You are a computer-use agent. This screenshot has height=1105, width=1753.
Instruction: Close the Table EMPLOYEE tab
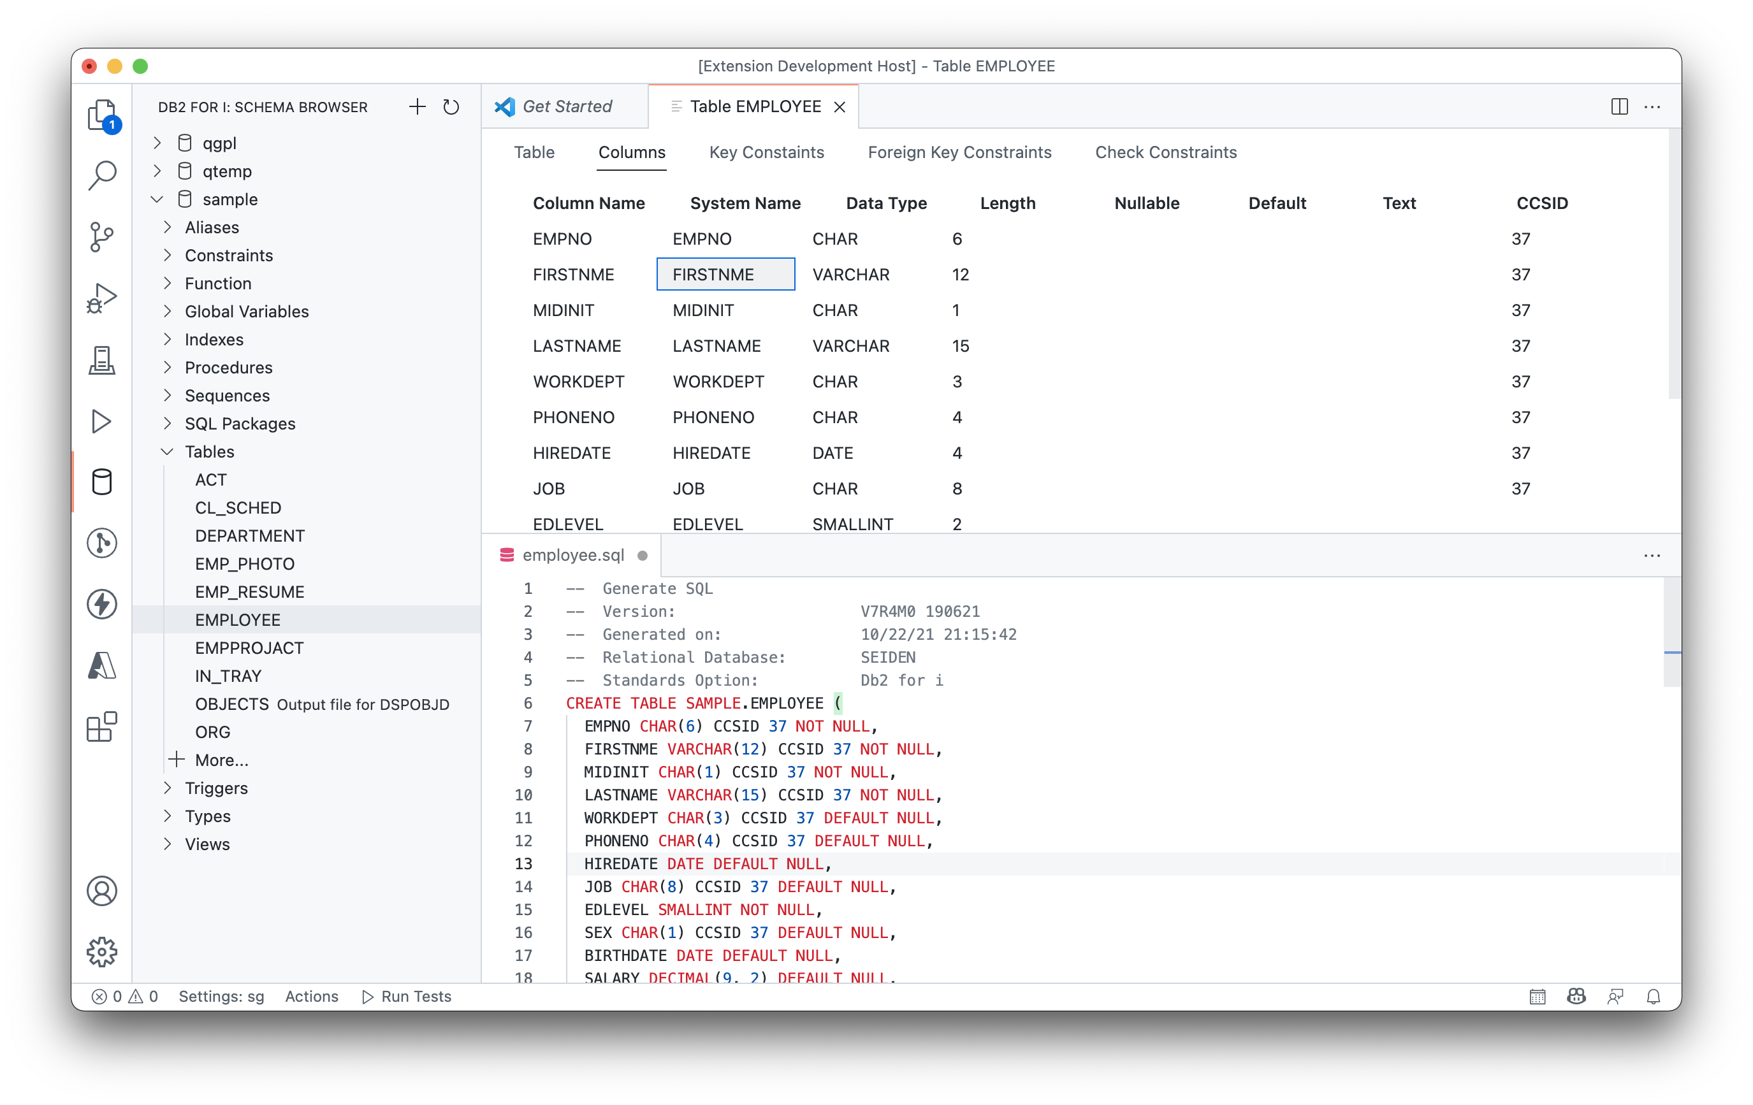click(840, 107)
